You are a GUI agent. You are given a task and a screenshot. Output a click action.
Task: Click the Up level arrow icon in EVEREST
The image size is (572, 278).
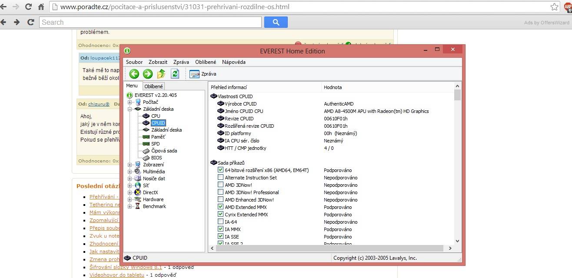pyautogui.click(x=161, y=74)
